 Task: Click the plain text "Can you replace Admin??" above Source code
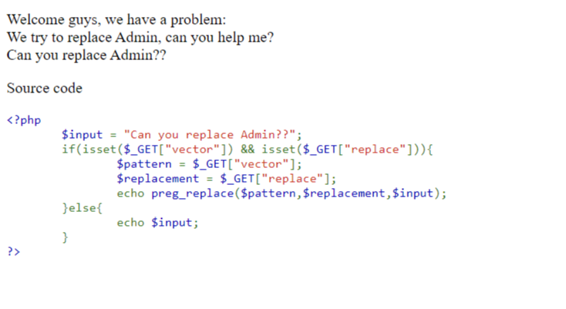(86, 55)
